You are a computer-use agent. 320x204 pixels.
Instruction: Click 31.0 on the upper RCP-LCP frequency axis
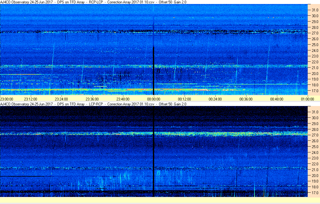[x=315, y=10]
